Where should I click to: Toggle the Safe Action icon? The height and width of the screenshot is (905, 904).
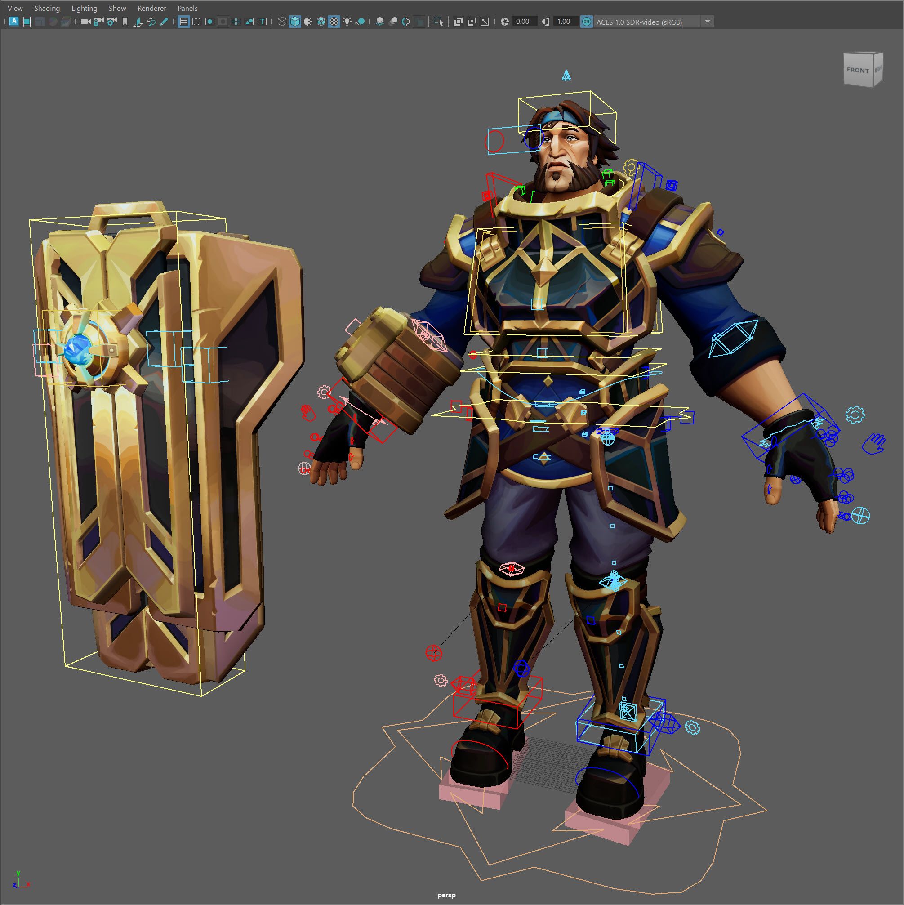coord(249,22)
